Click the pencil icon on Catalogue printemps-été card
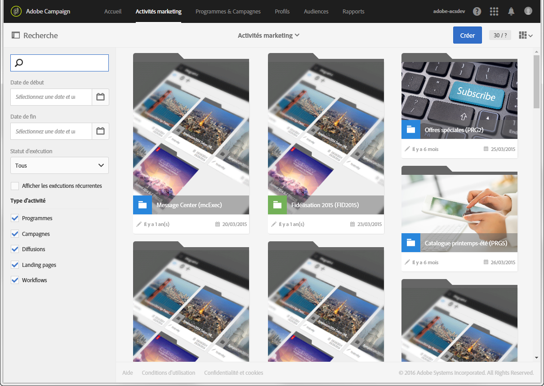Image resolution: width=544 pixels, height=386 pixels. [x=407, y=262]
